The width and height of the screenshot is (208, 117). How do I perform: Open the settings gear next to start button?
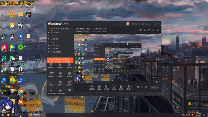tap(146, 87)
